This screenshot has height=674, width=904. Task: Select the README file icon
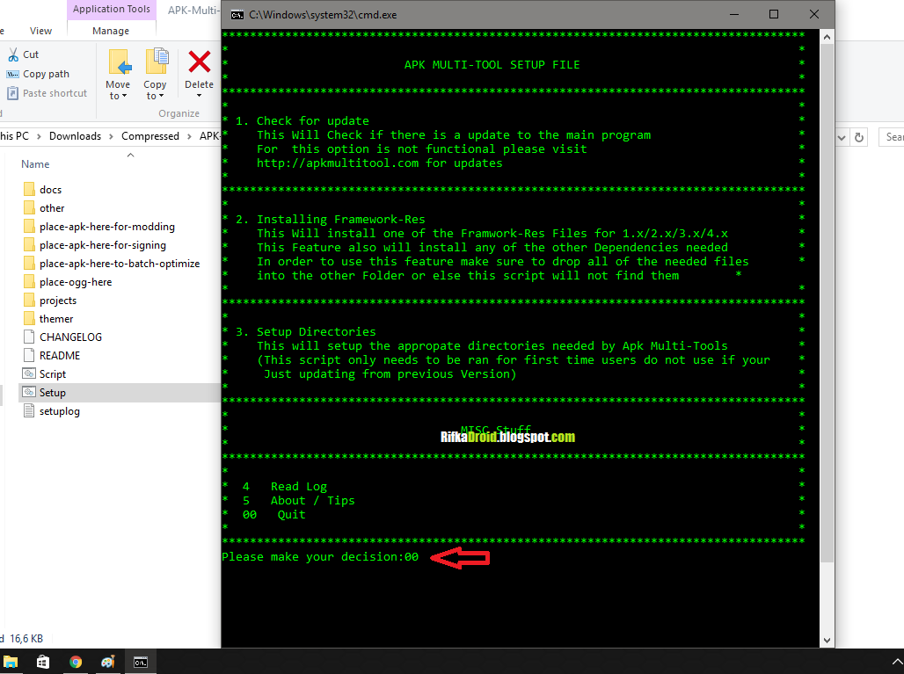[x=29, y=355]
